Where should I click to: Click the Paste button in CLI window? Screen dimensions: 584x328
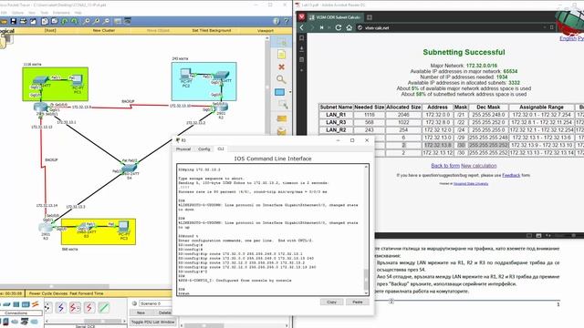click(358, 302)
